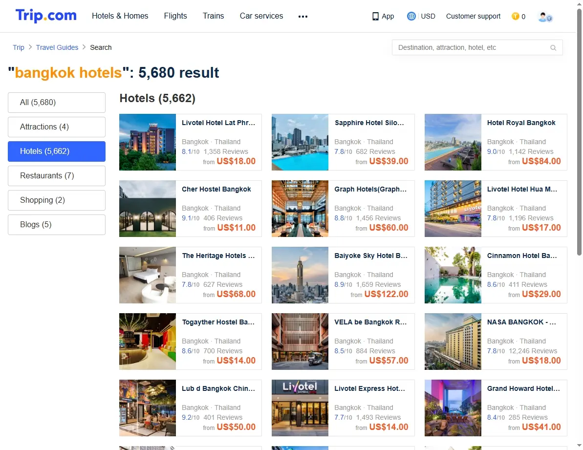Open Lub d Bangkok Chinatown photo
The height and width of the screenshot is (450, 583).
(x=148, y=408)
